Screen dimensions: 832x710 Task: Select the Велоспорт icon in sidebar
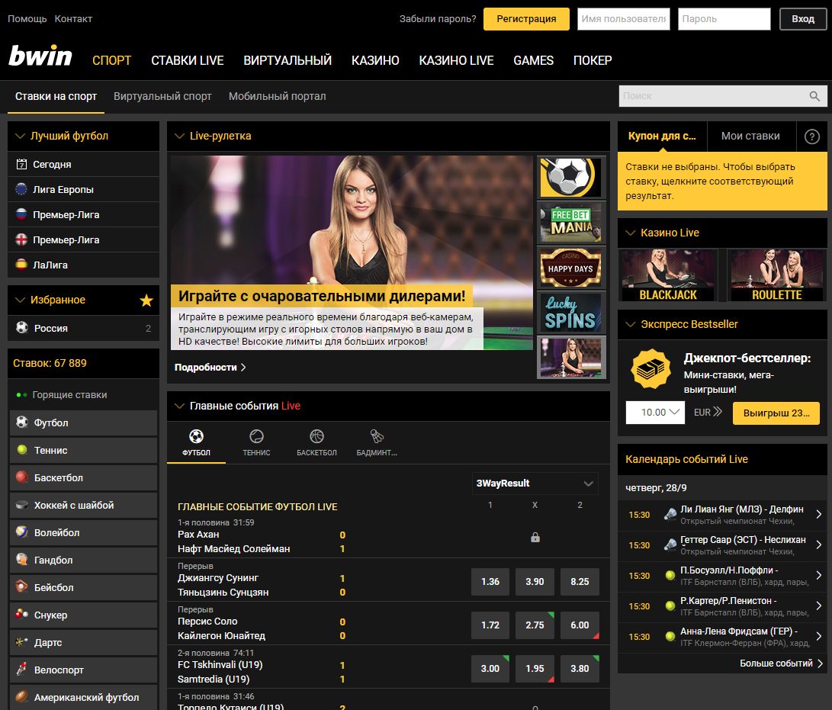[x=22, y=669]
